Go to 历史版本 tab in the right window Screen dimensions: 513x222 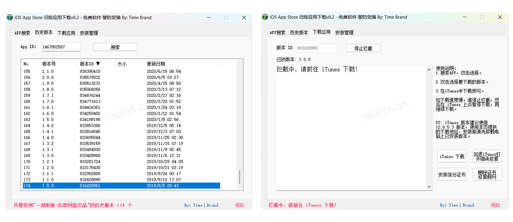click(299, 32)
